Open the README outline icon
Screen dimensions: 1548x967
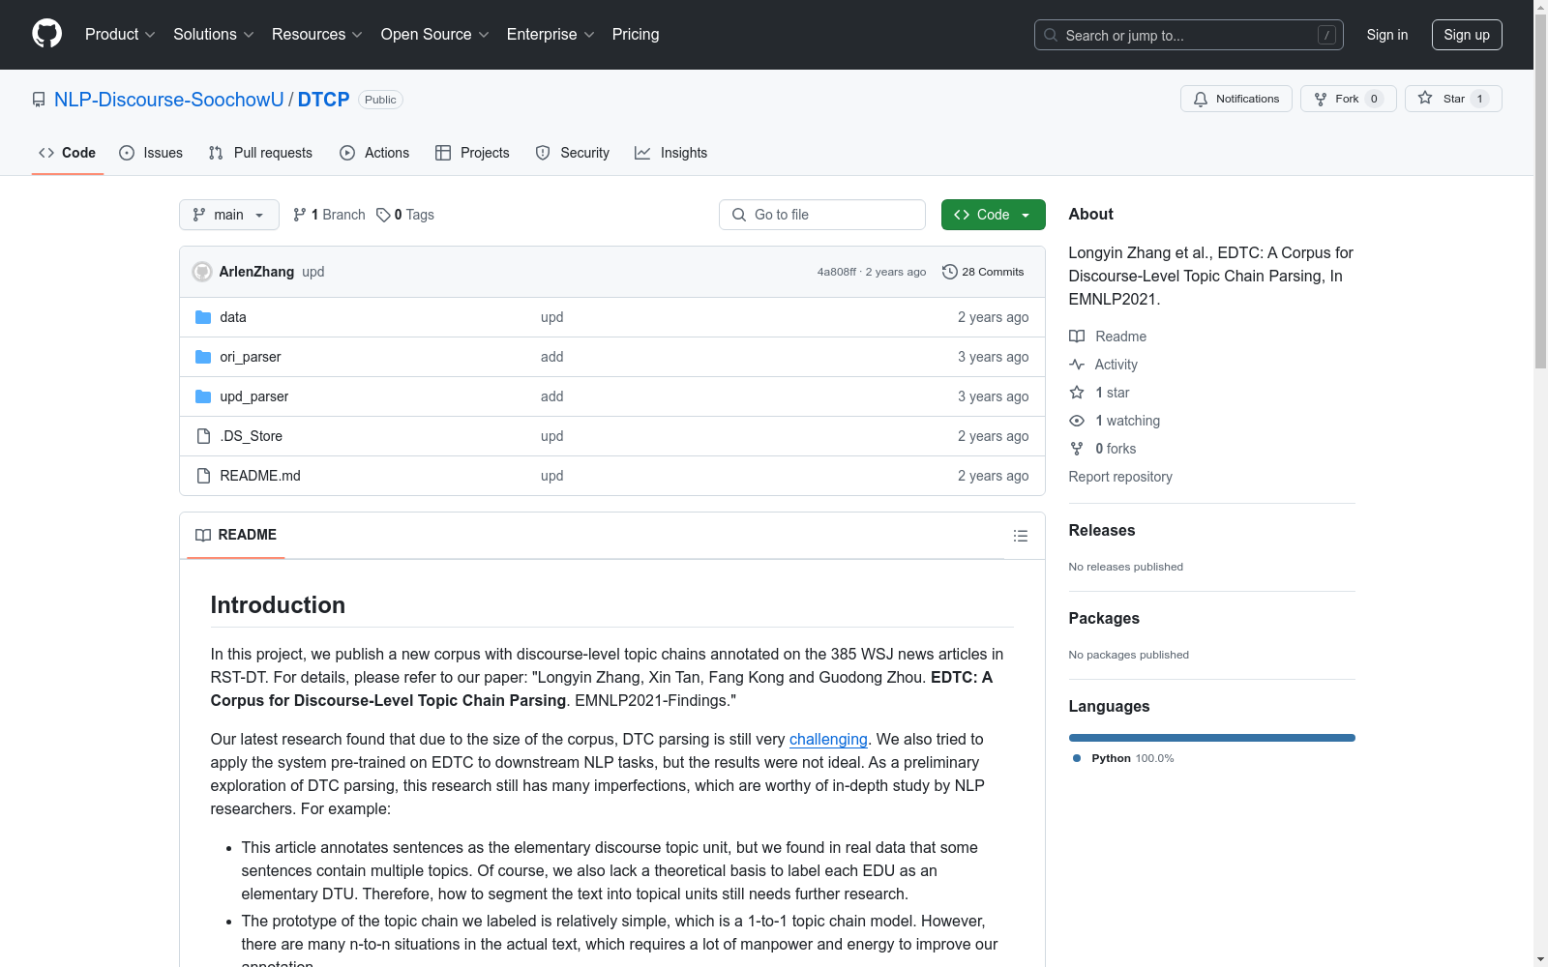1021,536
